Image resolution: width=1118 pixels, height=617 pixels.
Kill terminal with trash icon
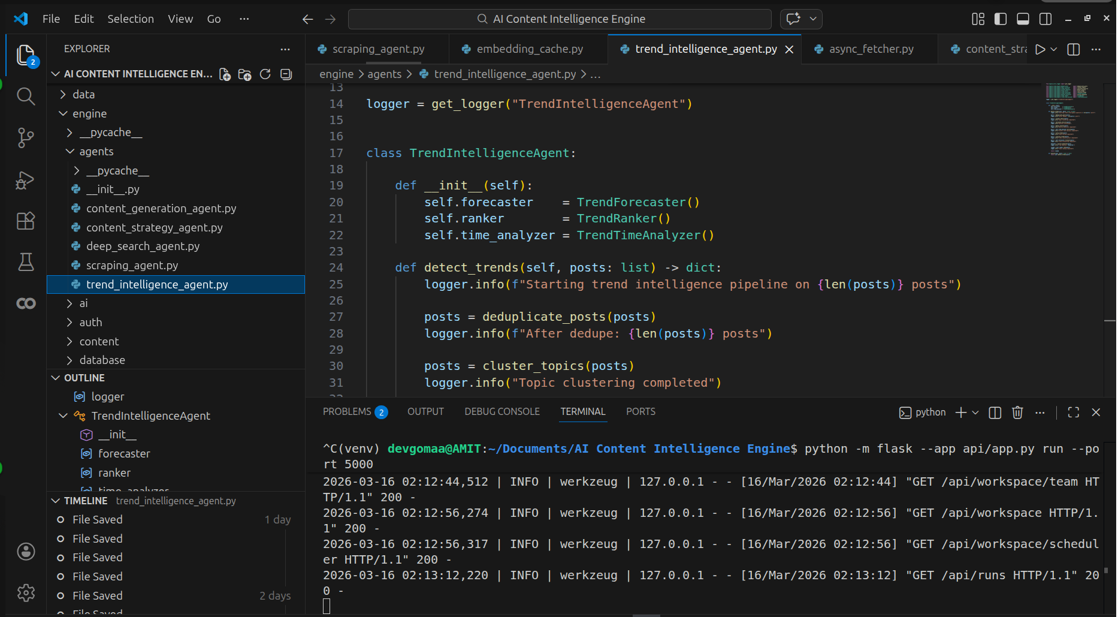[1017, 413]
